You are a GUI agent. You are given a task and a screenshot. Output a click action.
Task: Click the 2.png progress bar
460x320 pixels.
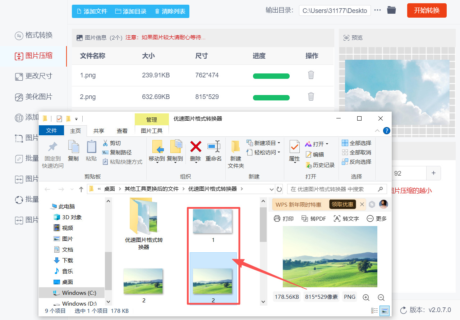pyautogui.click(x=271, y=98)
